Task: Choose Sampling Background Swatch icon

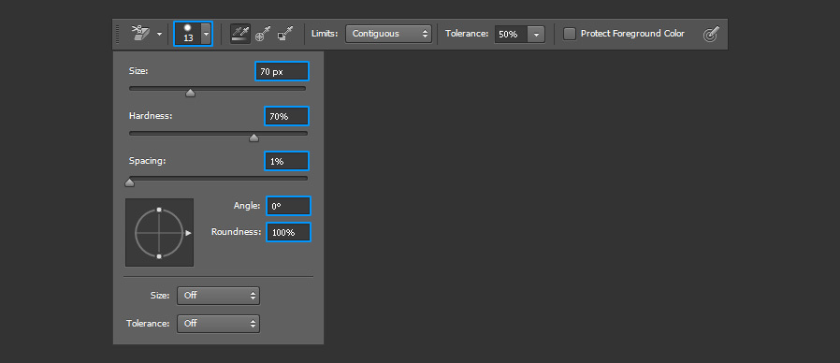Action: click(284, 35)
